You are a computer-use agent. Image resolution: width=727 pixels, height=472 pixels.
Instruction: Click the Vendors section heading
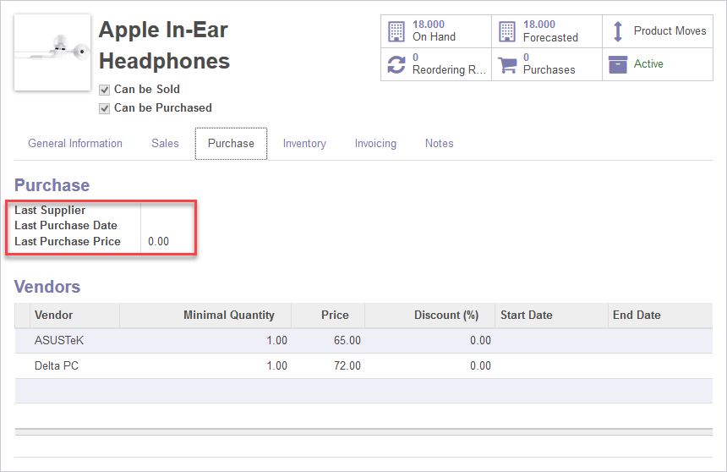(47, 287)
